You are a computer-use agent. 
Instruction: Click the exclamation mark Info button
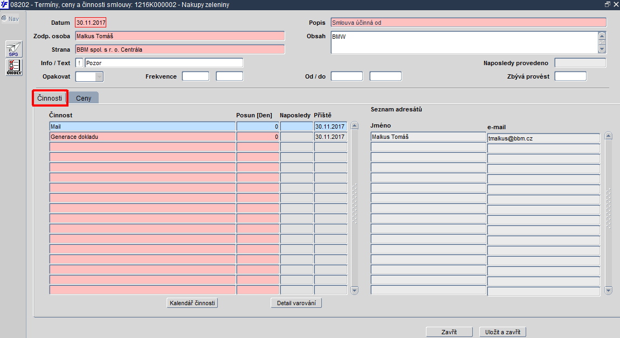coord(79,63)
